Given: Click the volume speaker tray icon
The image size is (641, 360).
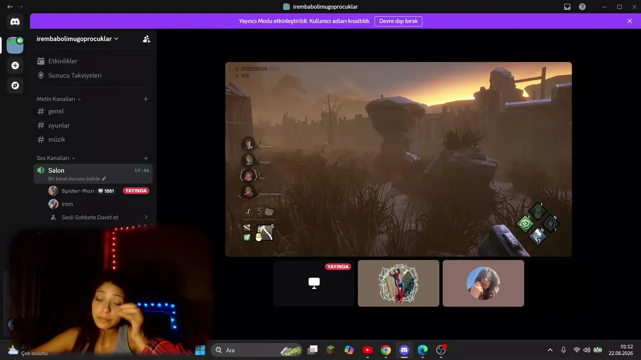Looking at the screenshot, I should pyautogui.click(x=587, y=350).
